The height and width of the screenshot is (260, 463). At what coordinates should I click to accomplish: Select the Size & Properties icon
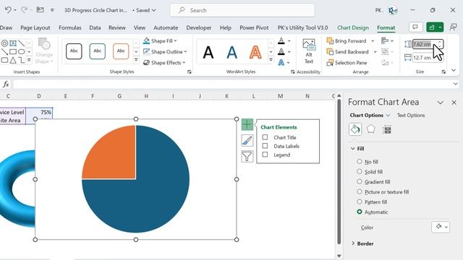point(386,129)
